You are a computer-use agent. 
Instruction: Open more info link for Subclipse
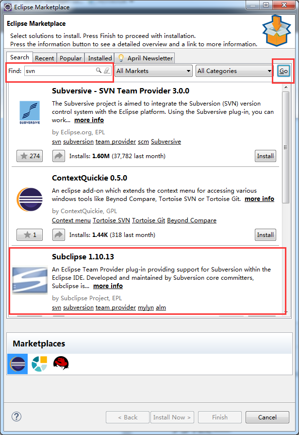pyautogui.click(x=108, y=286)
